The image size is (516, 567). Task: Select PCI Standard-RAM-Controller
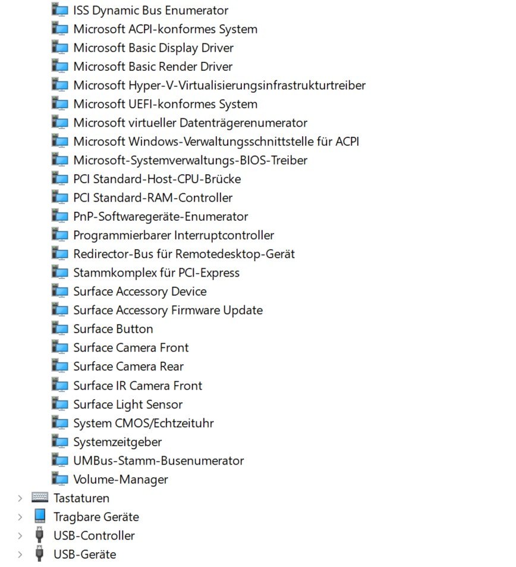pyautogui.click(x=153, y=198)
